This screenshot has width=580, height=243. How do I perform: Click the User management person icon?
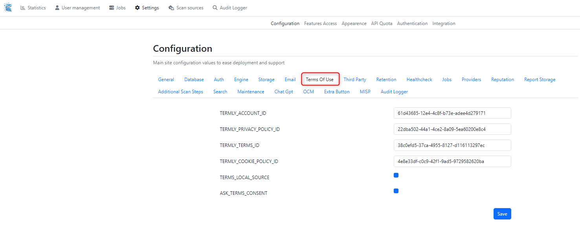coord(57,8)
